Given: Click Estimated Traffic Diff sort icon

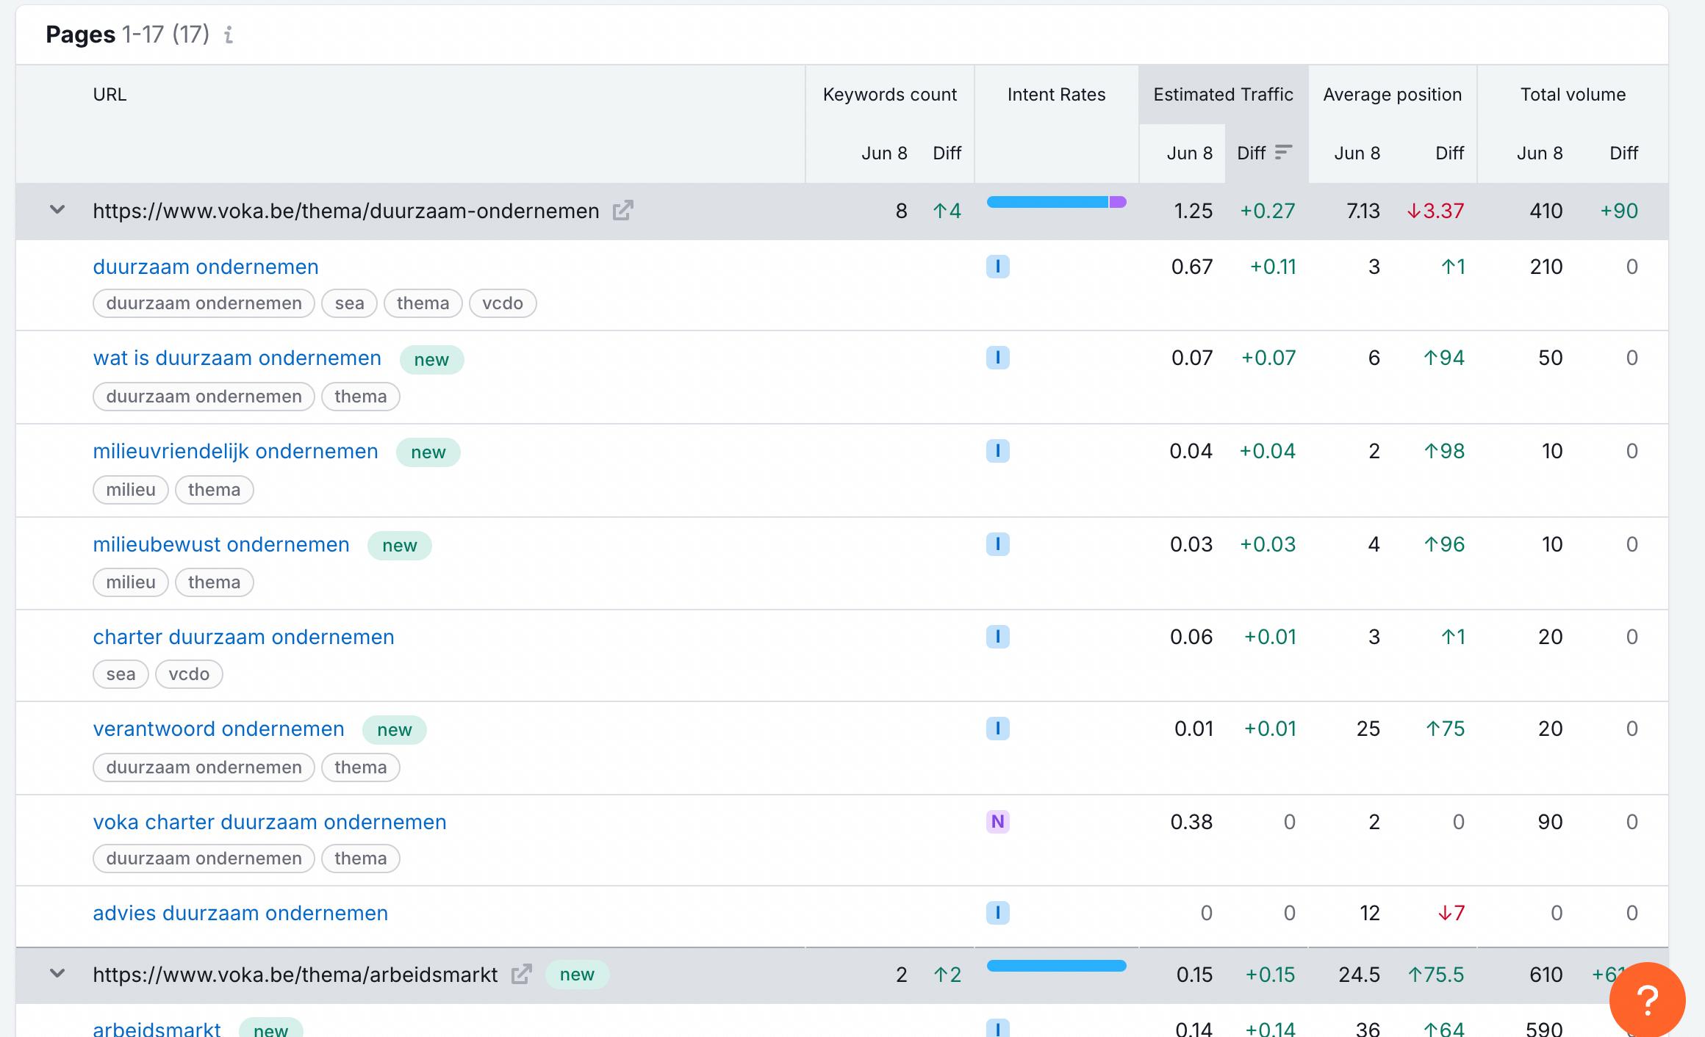Looking at the screenshot, I should point(1283,152).
